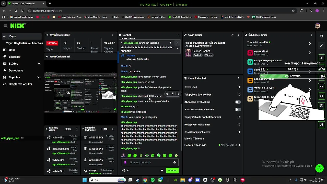Open Hesap yaşı kısıtlaması arrow
Screen dimensions: 327x184
pyautogui.click(x=239, y=125)
